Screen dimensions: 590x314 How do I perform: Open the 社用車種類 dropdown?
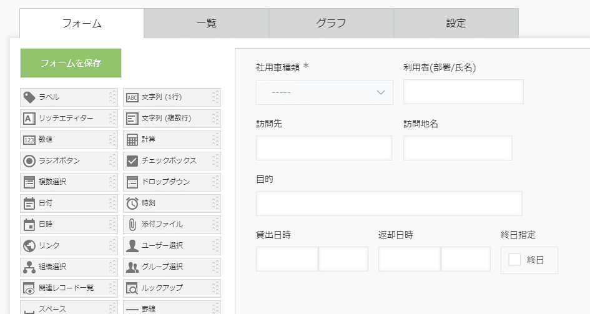point(324,92)
